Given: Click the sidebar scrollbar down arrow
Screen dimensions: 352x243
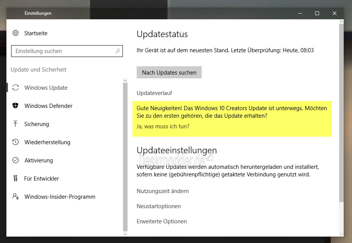Looking at the screenshot, I should 125,234.
